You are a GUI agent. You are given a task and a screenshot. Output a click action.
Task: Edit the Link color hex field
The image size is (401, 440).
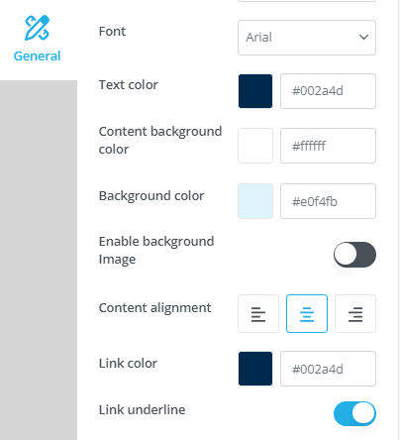328,369
